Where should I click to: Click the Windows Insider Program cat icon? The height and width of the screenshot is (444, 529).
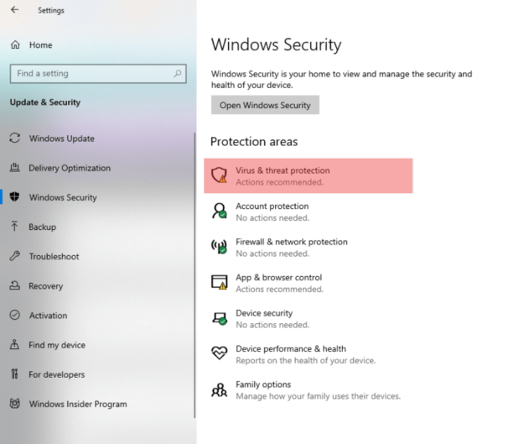(14, 404)
